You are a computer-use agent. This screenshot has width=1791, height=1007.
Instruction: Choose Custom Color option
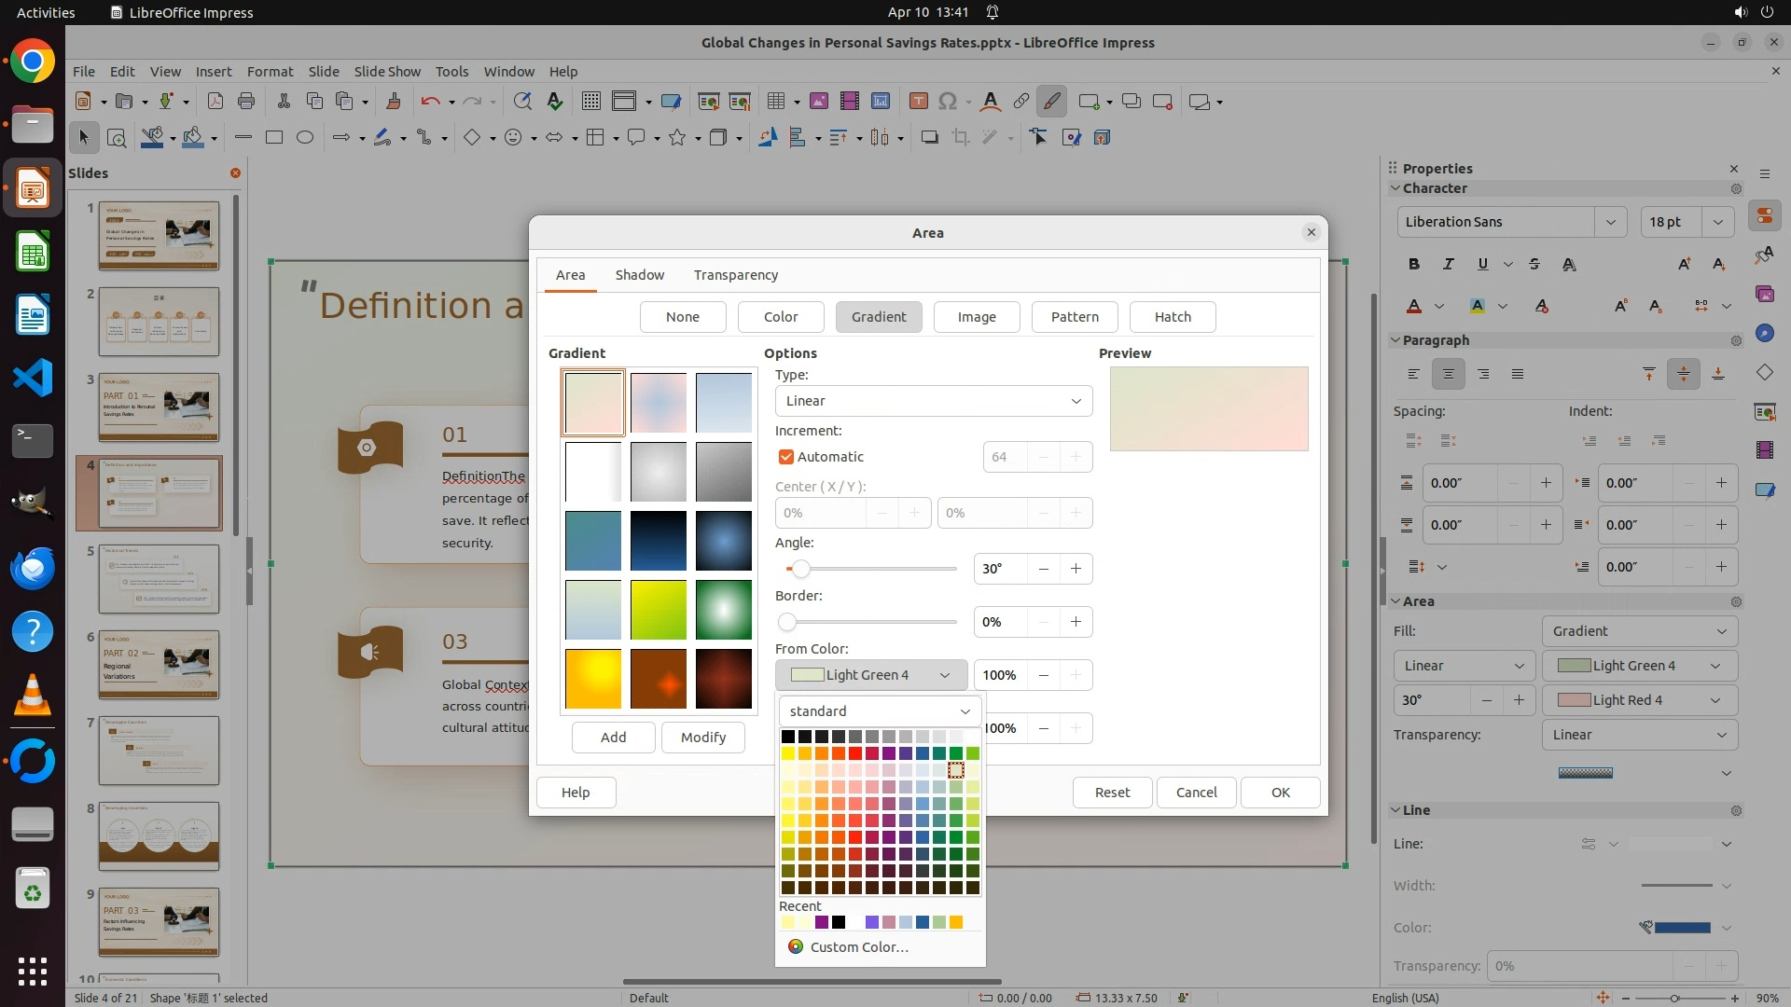point(858,947)
